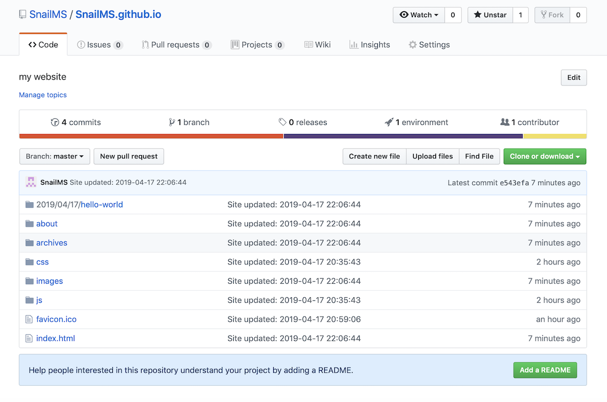Click the Fork button
This screenshot has height=402, width=607.
point(552,15)
